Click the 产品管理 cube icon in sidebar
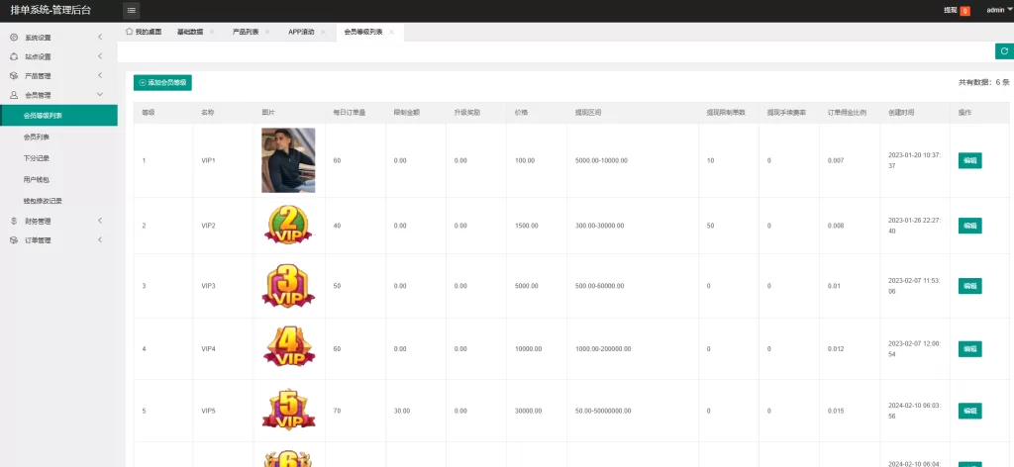This screenshot has height=467, width=1014. [14, 75]
